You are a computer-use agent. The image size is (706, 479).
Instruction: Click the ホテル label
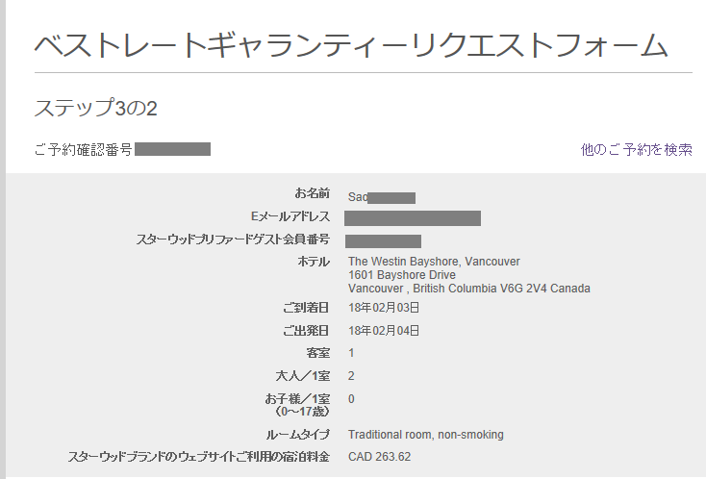(x=314, y=262)
